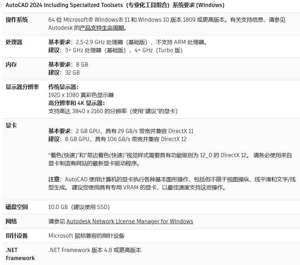Click the 指针设备 row header
The height and width of the screenshot is (265, 300).
[x=16, y=236]
